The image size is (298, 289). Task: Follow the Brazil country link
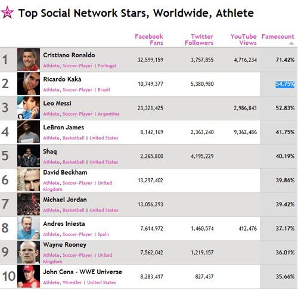click(104, 90)
